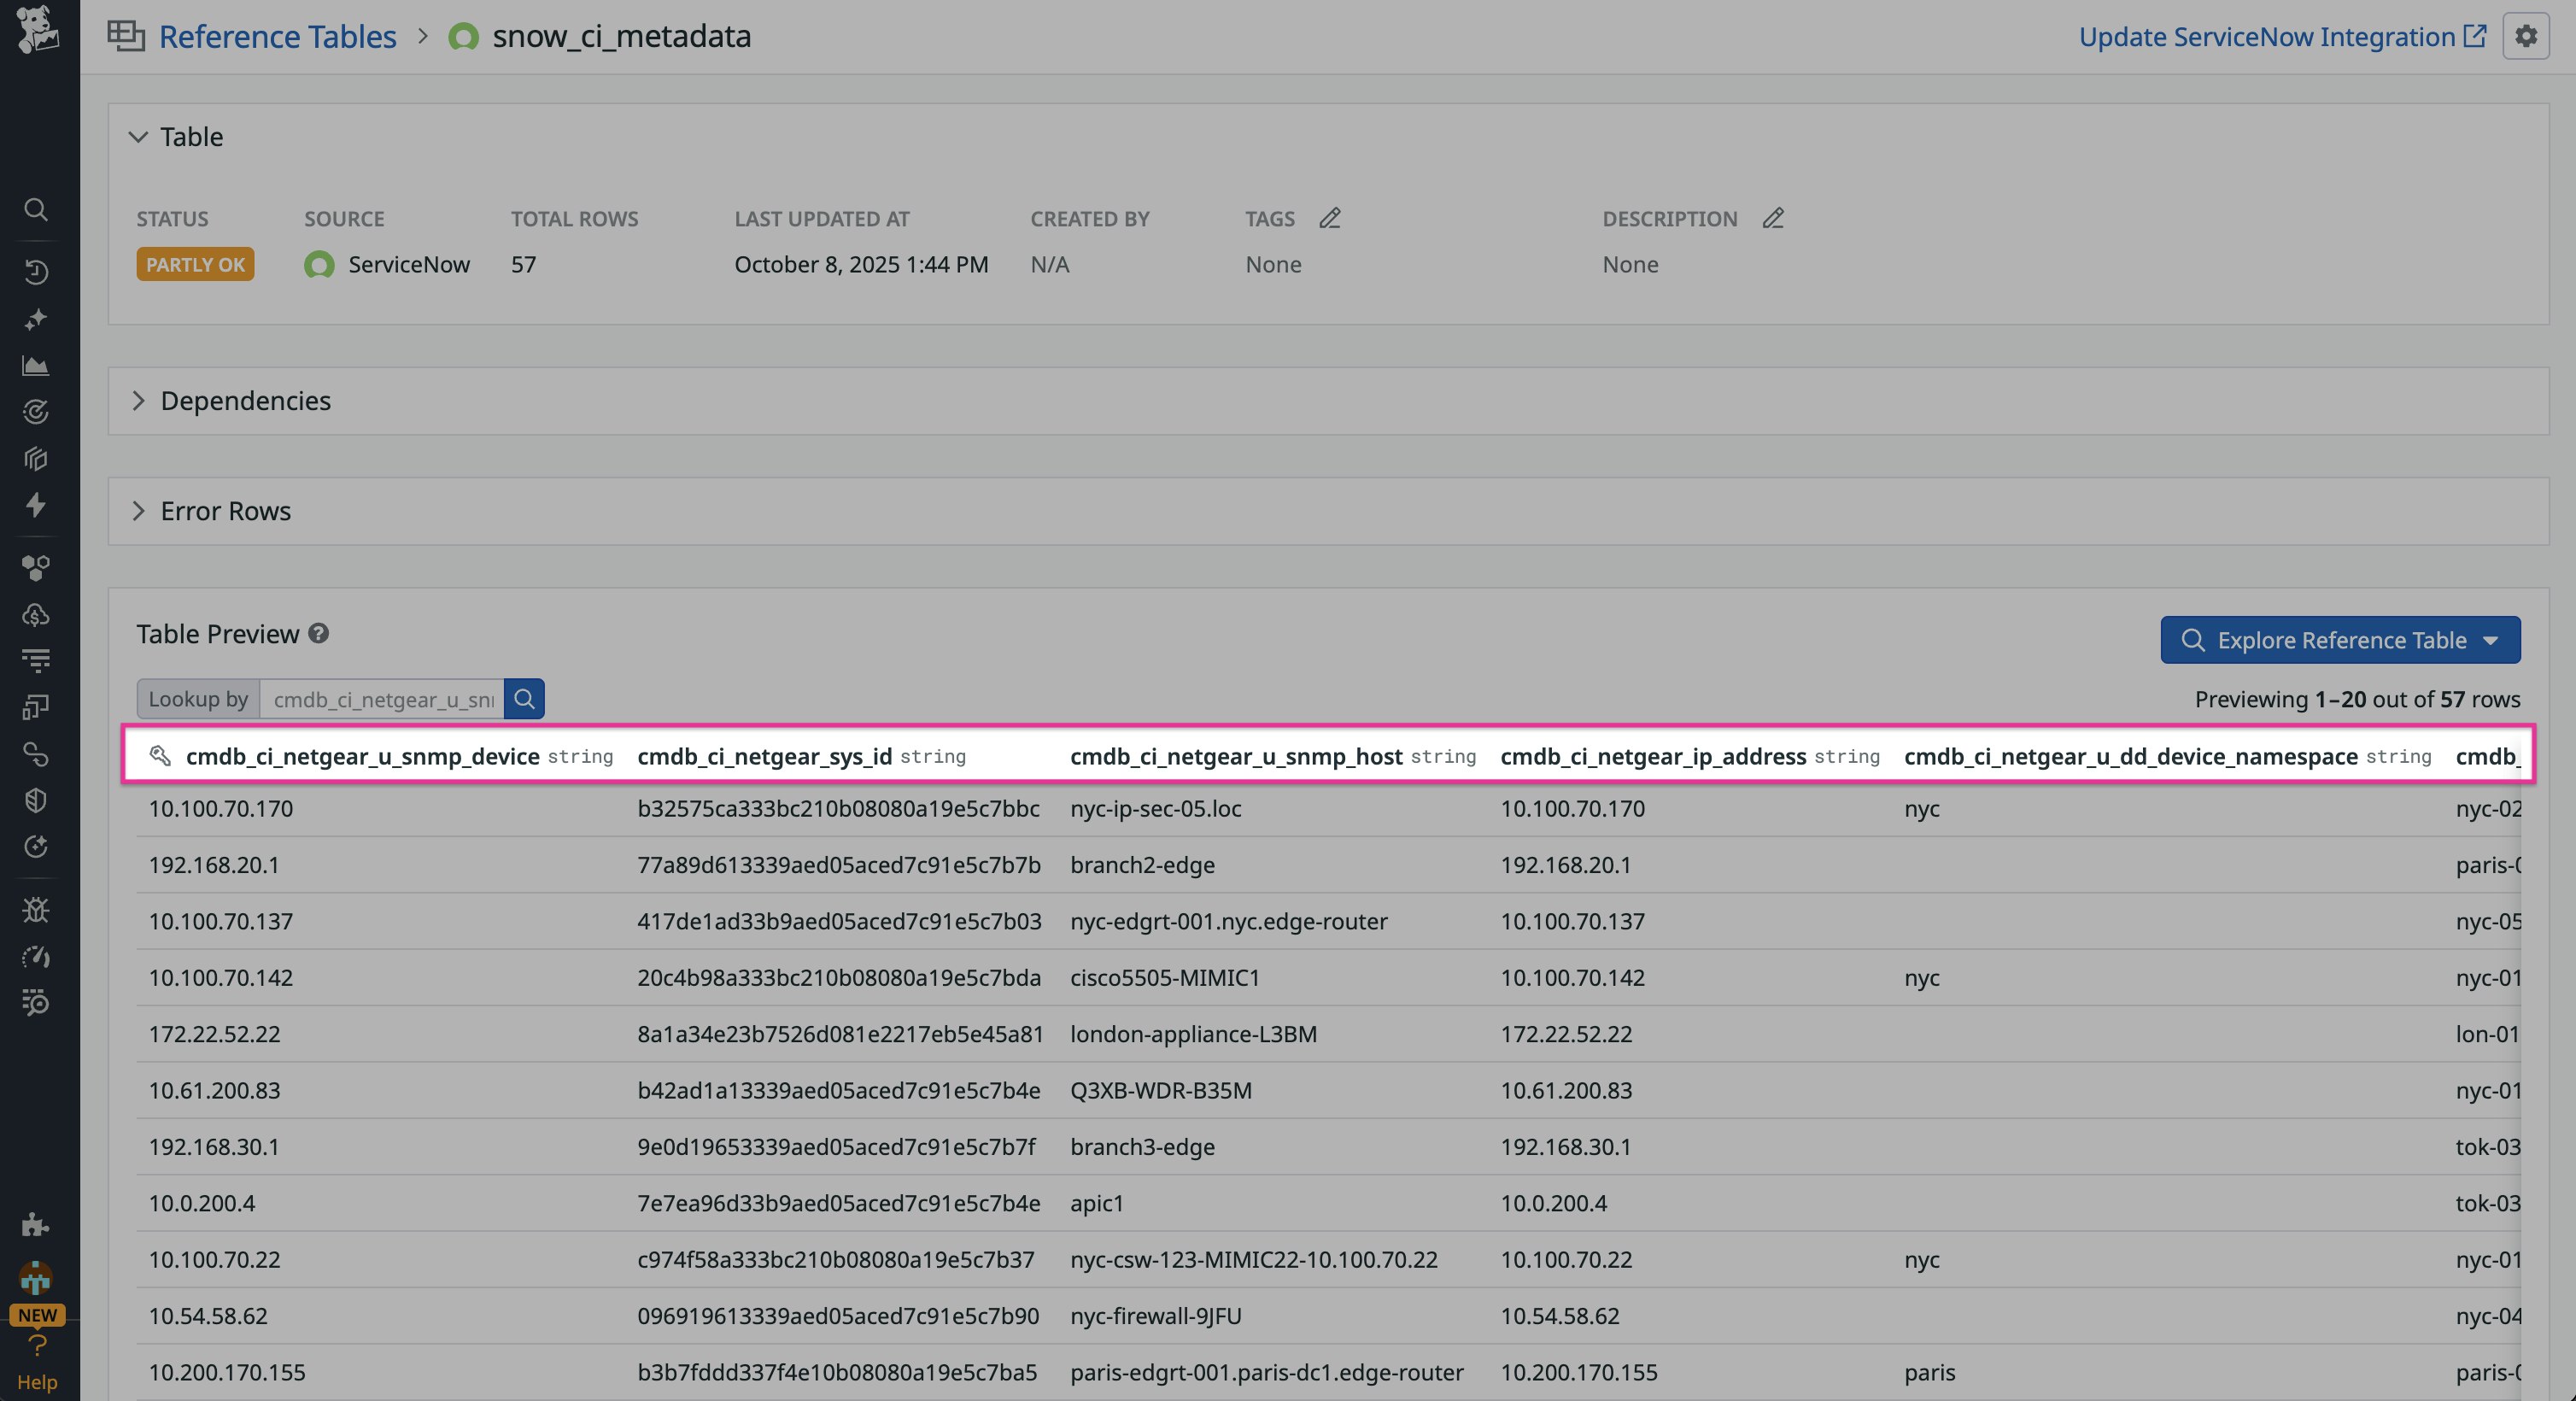This screenshot has width=2576, height=1401.
Task: Open the sidebar search icon
Action: pos(37,210)
